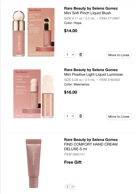Move the Liquid Blush to Loves

pos(119,55)
